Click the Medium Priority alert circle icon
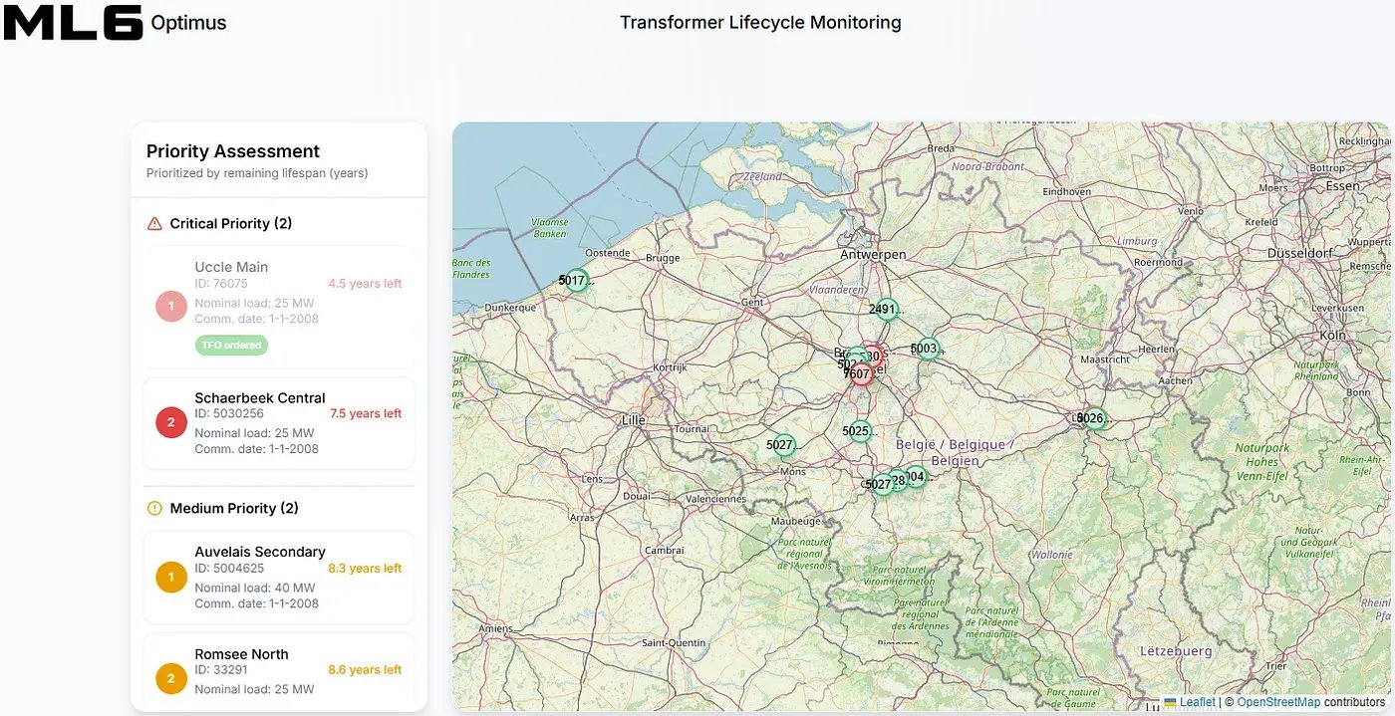The image size is (1395, 716). pos(154,509)
